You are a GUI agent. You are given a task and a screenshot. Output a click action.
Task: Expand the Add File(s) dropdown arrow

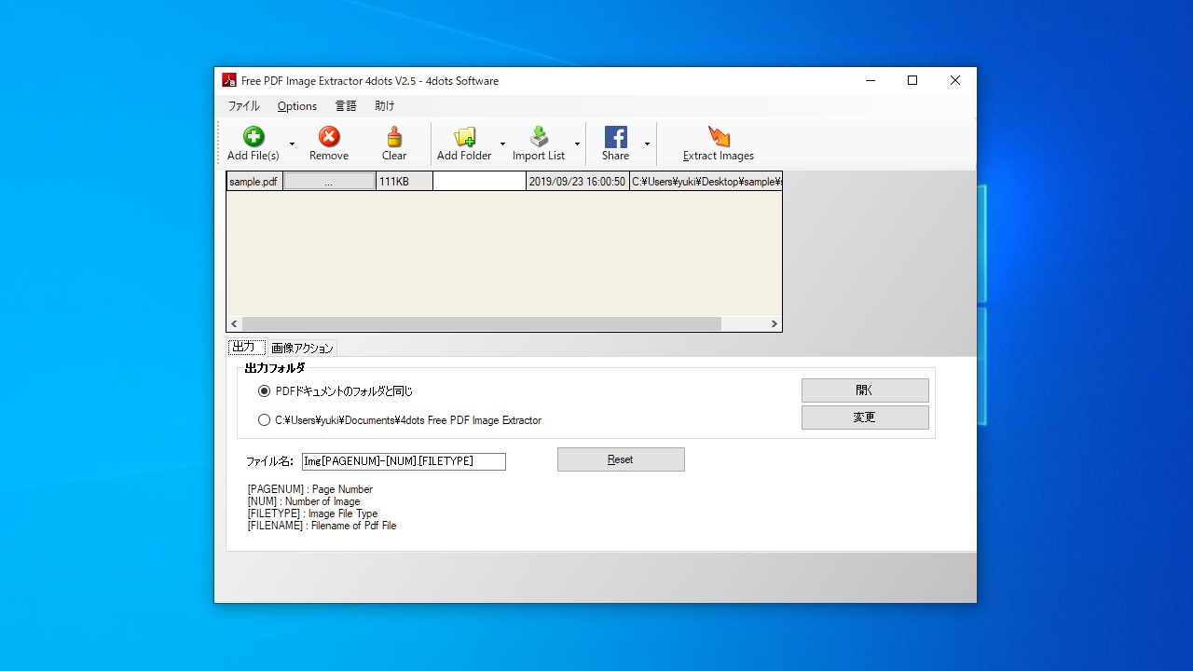coord(292,144)
